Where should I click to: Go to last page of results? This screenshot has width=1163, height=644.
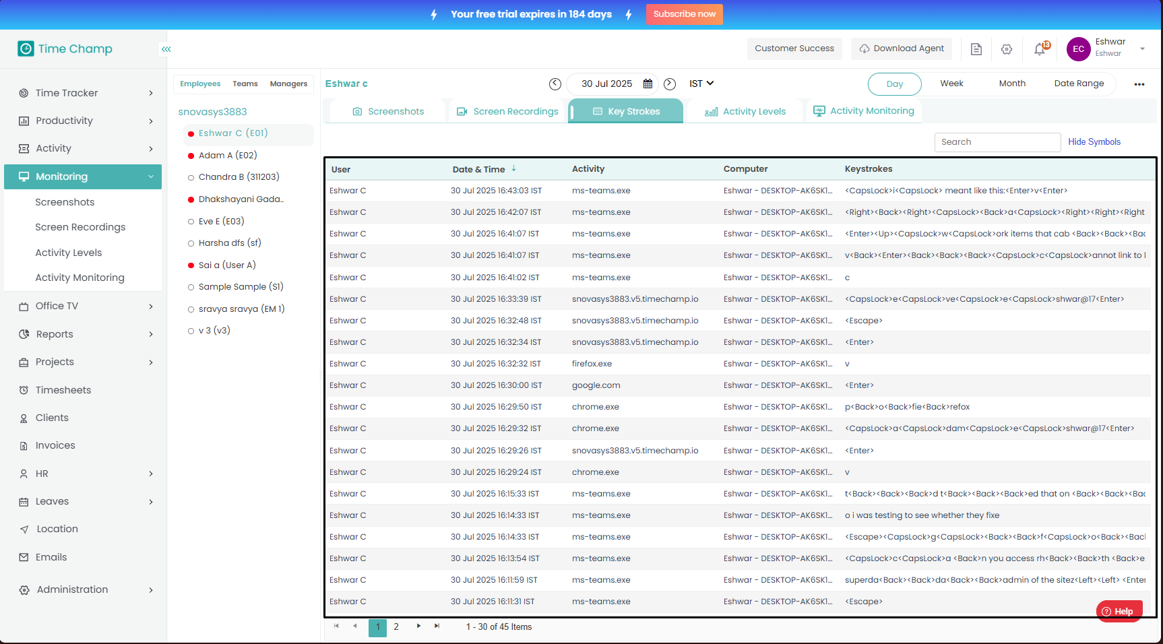(x=437, y=626)
